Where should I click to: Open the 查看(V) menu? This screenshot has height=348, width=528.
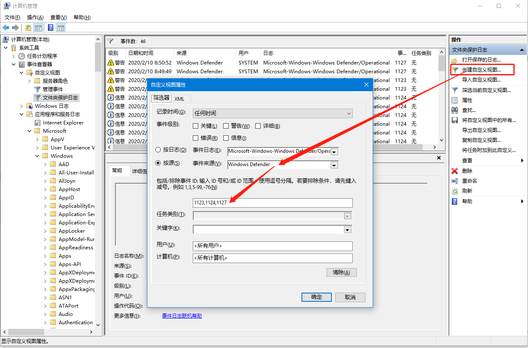click(x=58, y=17)
